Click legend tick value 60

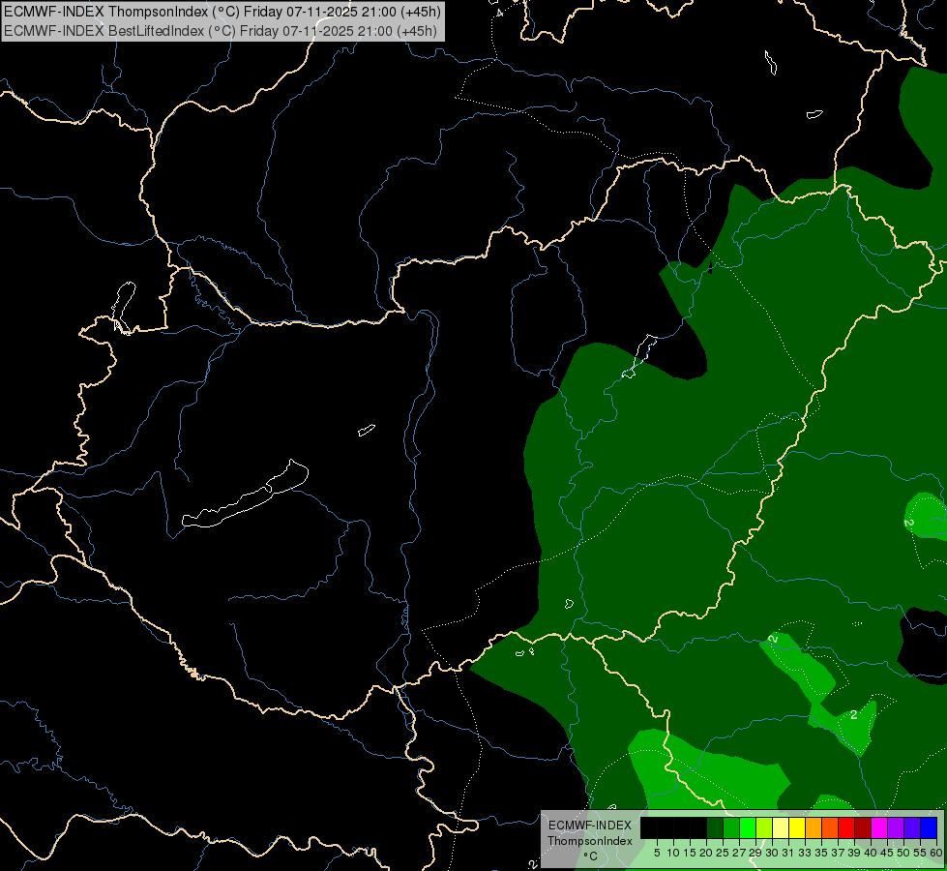tap(936, 853)
